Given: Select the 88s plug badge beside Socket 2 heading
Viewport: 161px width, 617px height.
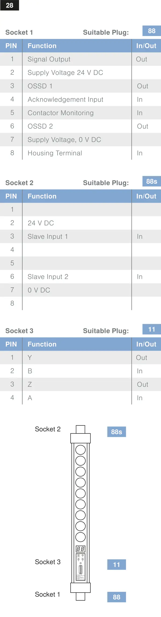Looking at the screenshot, I should [x=152, y=181].
